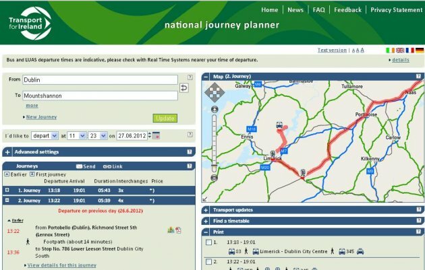Click the enlarge map arrow icon
The image size is (425, 270).
(x=205, y=199)
